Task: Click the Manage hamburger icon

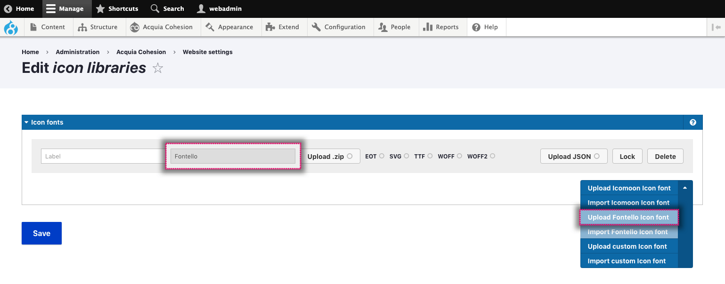Action: pyautogui.click(x=51, y=8)
